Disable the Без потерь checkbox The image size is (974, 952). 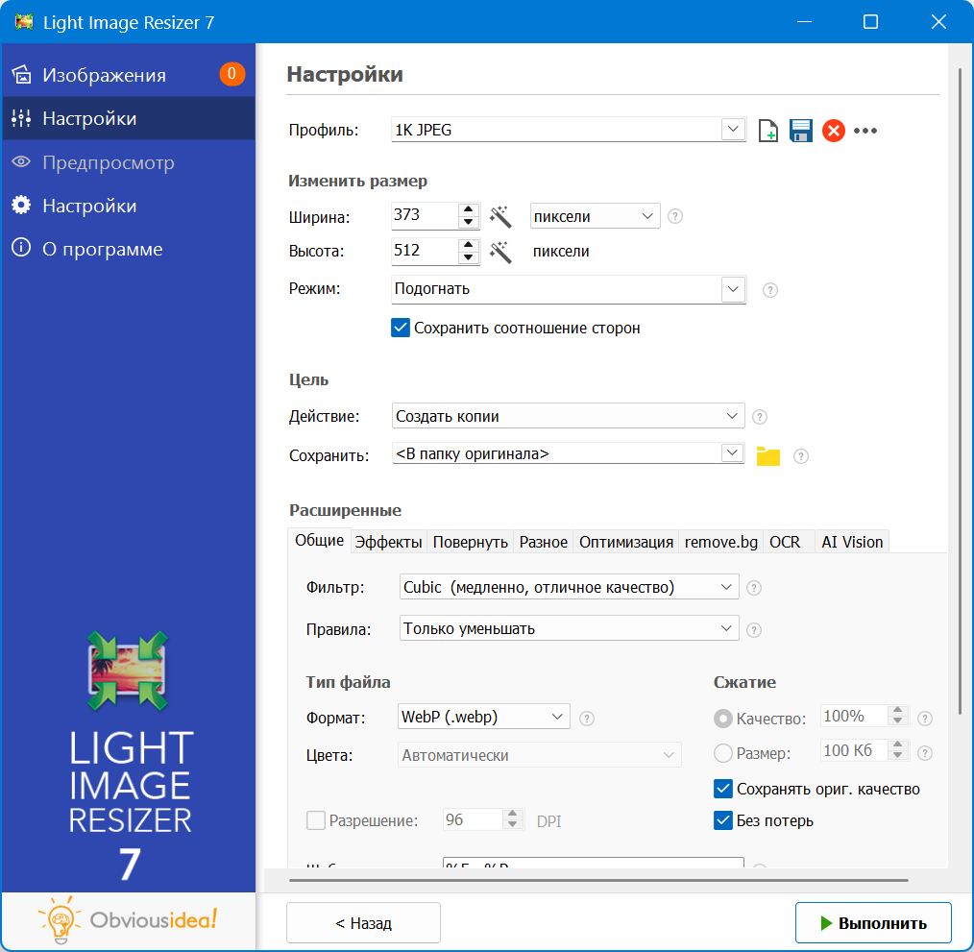723,820
